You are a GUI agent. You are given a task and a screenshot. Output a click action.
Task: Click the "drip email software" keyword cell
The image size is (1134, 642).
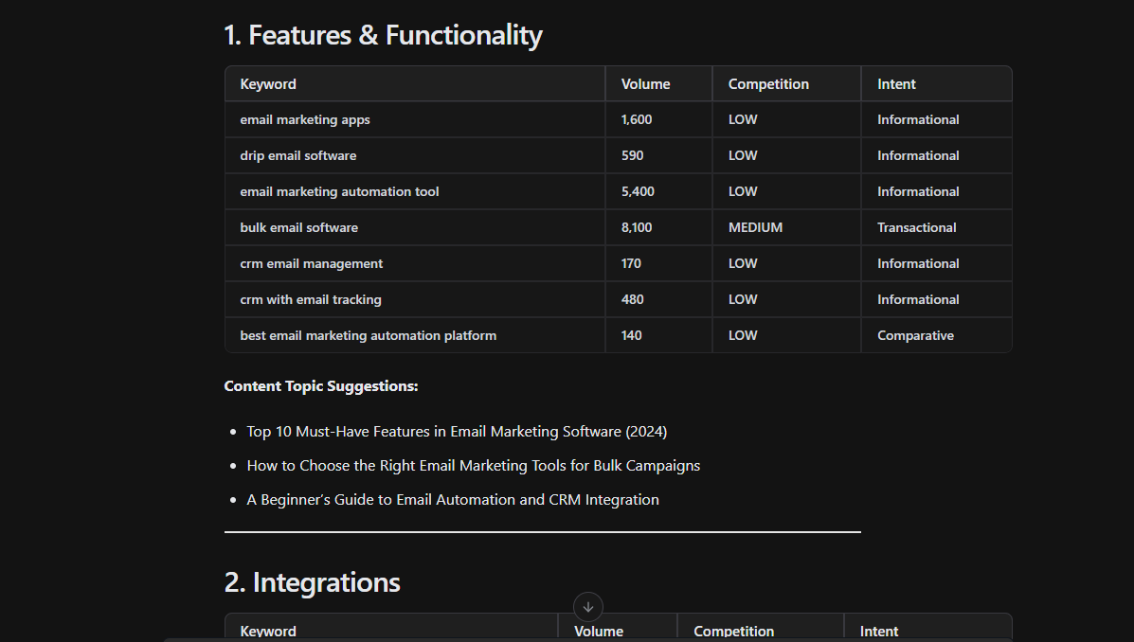(298, 156)
